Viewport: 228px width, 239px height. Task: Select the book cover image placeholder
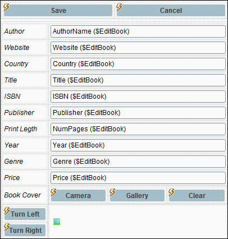point(57,222)
